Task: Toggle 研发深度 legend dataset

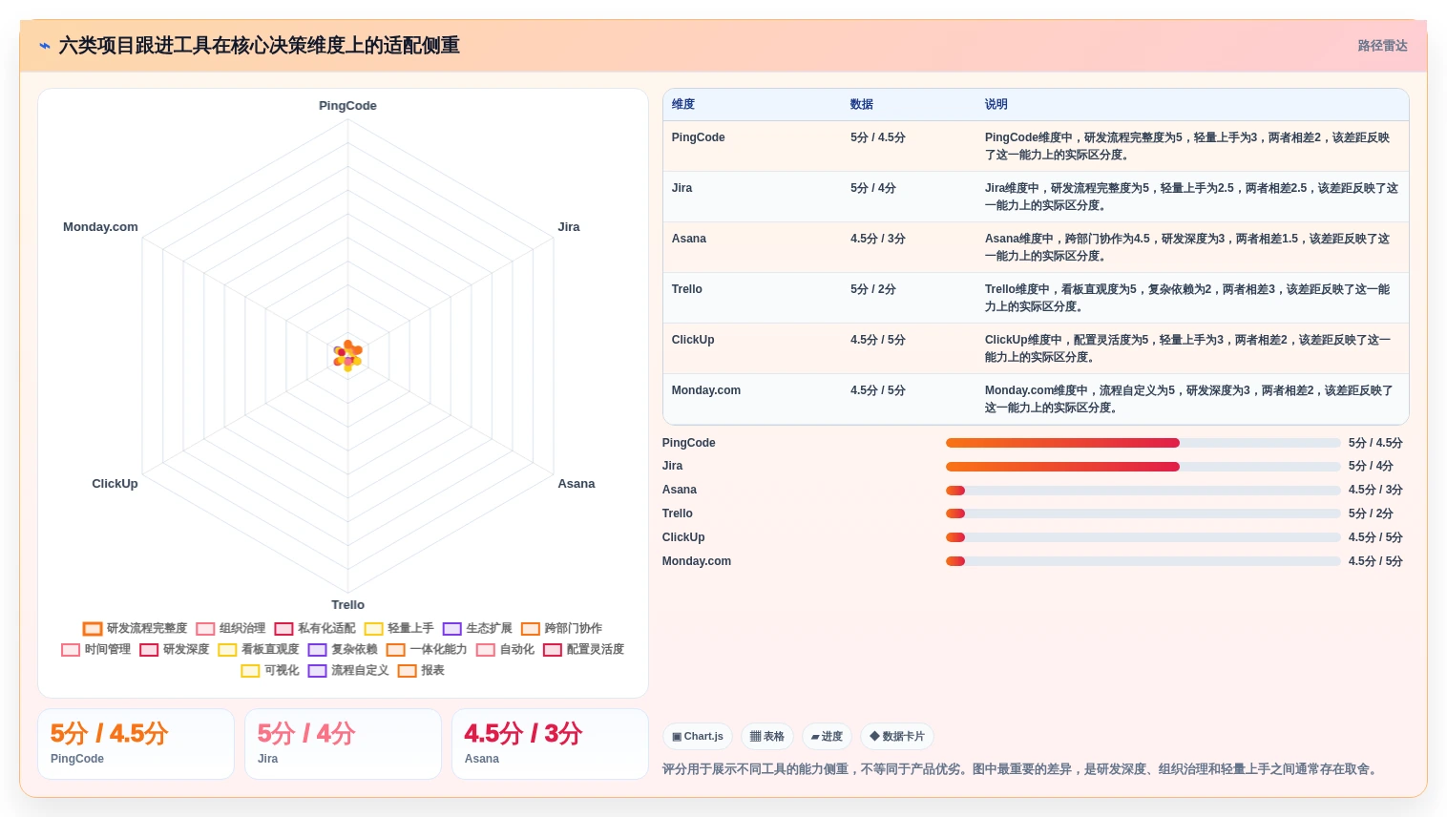Action: click(x=175, y=649)
